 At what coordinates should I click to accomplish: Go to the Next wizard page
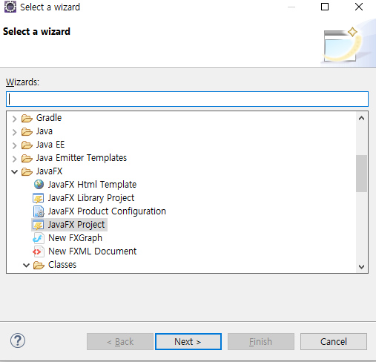(188, 341)
